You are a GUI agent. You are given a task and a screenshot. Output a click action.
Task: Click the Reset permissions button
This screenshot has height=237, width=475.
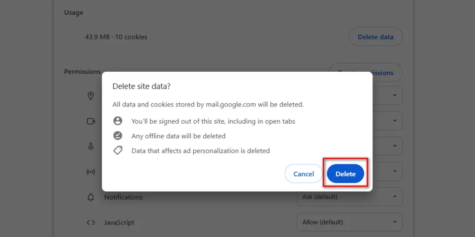pos(366,73)
